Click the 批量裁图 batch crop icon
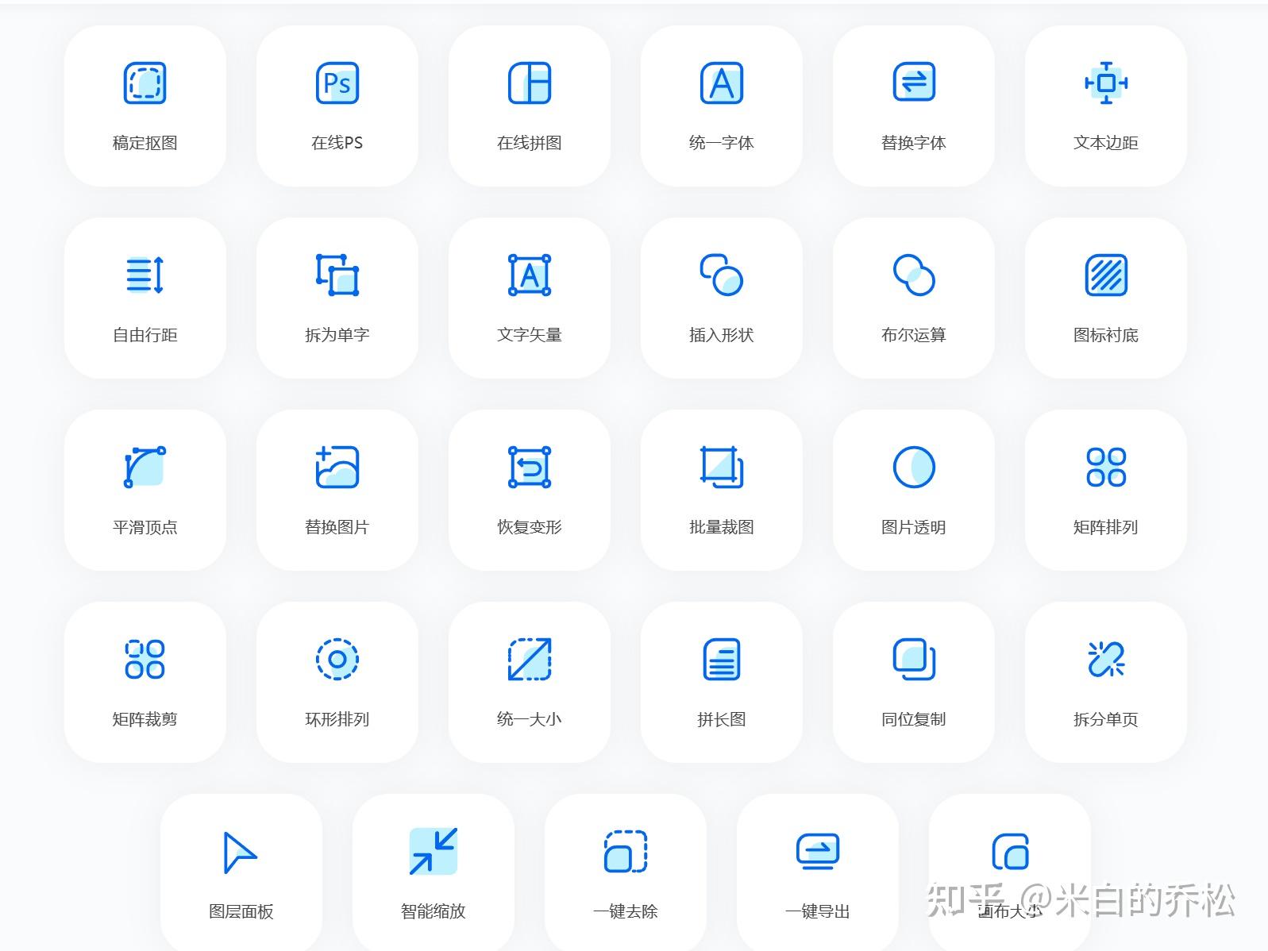Screen dimensions: 1268x951 722,468
